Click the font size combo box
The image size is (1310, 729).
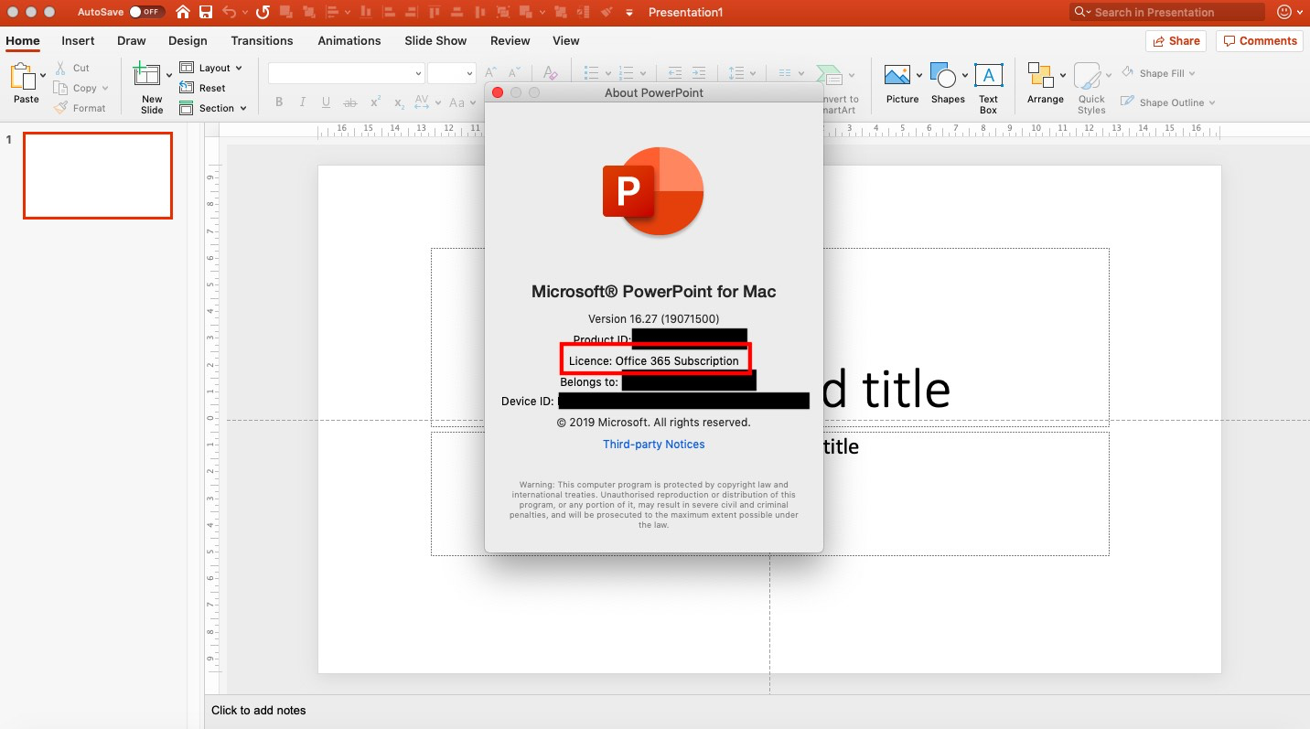(x=452, y=73)
